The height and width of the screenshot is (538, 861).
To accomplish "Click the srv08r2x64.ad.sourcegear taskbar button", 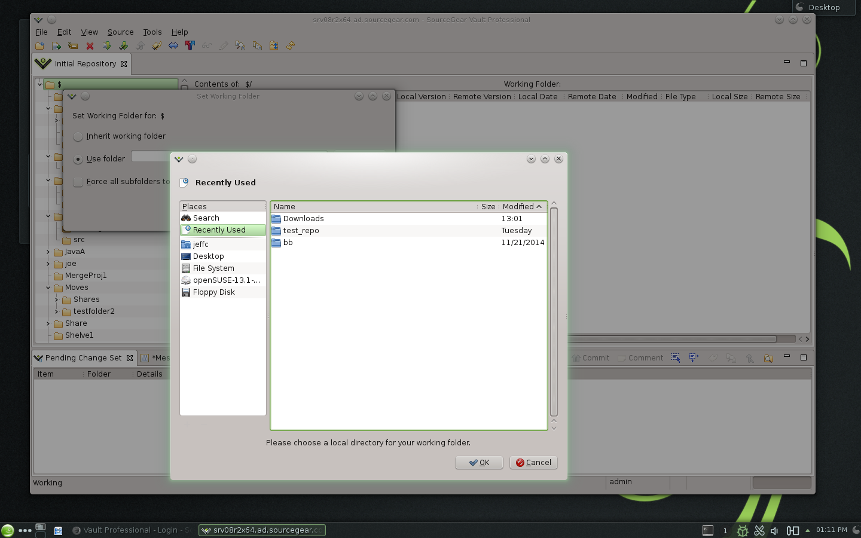I will click(262, 530).
